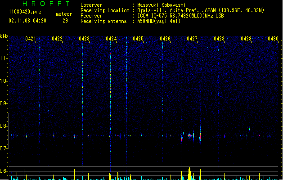283x180 pixels.
Task: Click the 0421 time marker
Action: (x=30, y=39)
